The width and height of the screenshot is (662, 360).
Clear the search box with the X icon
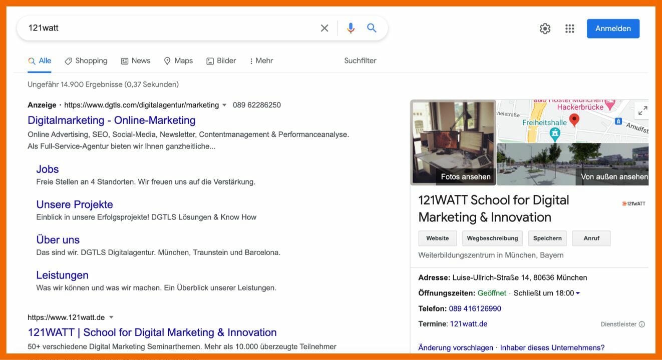pos(324,28)
